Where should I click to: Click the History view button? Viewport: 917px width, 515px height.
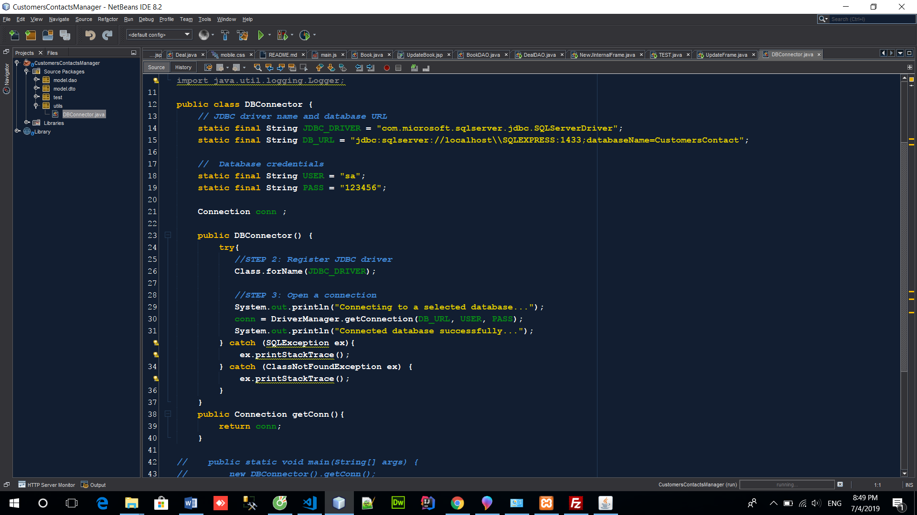point(183,67)
